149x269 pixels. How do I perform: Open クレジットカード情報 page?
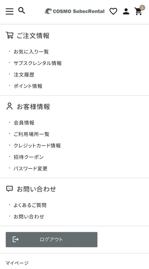click(x=37, y=146)
